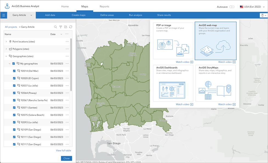Open more options for 92071 (Santee)
Image resolution: width=268 pixels, height=163 pixels.
click(67, 108)
